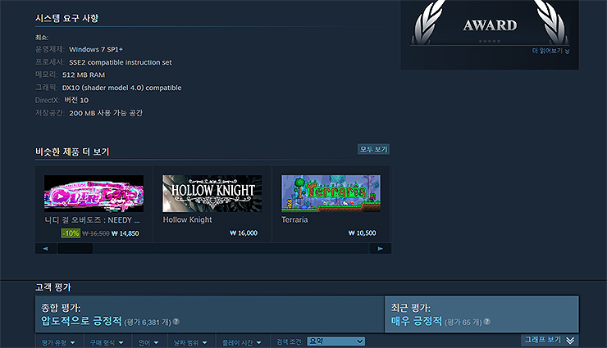Click the right arrow of the similar-products carousel
This screenshot has height=348, width=607.
[380, 248]
